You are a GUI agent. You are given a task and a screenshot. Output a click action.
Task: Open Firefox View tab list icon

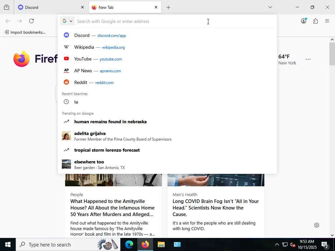[7, 7]
